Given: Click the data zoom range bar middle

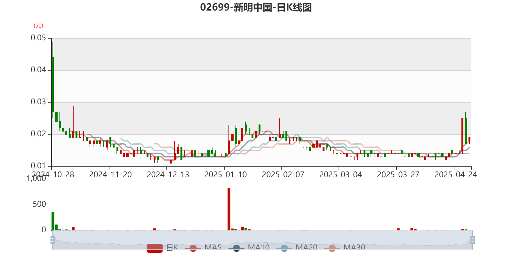Looking at the screenshot, I should point(262,240).
